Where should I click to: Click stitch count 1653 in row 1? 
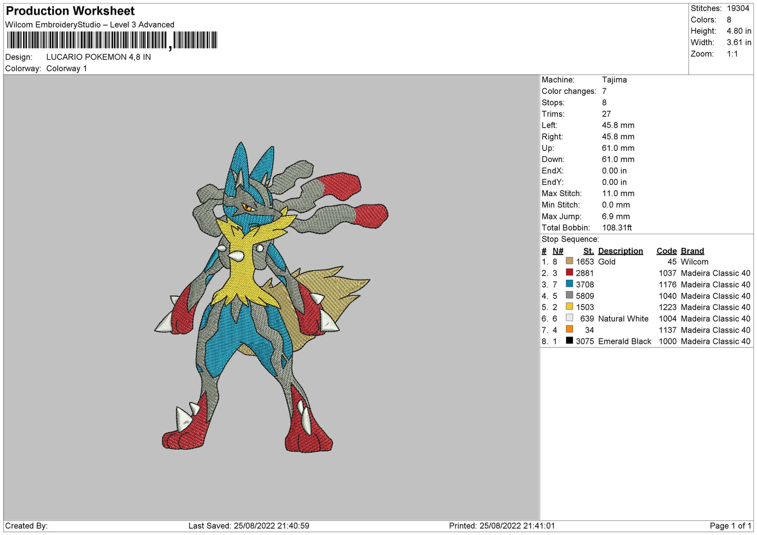(x=585, y=262)
